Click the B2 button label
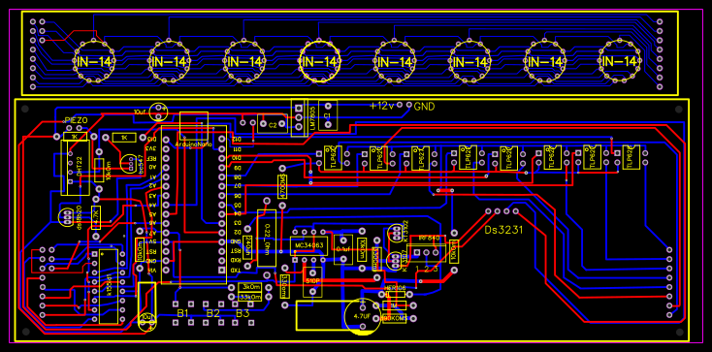Image resolution: width=712 pixels, height=352 pixels. (x=213, y=313)
